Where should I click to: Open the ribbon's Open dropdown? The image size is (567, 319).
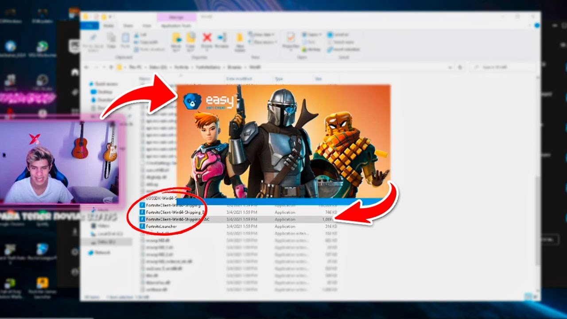pos(311,35)
